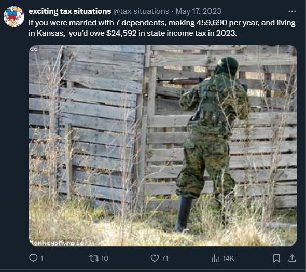Open the exciting tax situations profile avatar
This screenshot has width=306, height=272.
14,17
